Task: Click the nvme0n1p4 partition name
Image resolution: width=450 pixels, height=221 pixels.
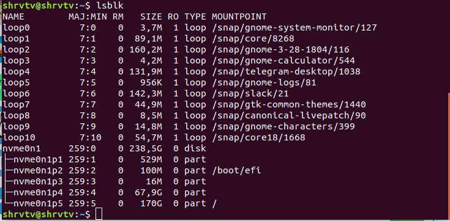Action: click(x=38, y=192)
